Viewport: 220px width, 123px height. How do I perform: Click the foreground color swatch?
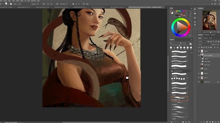[x=171, y=12]
